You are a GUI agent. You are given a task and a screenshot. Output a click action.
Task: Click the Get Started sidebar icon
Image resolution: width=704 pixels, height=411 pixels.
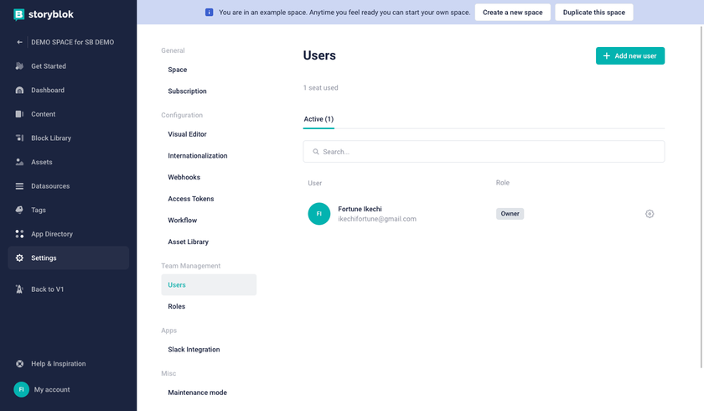pos(19,66)
